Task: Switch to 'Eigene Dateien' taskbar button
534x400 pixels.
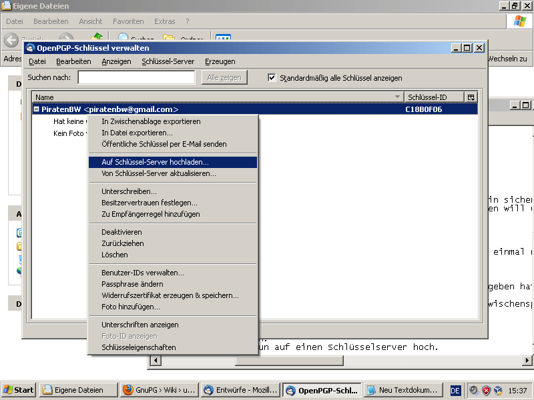Action: click(78, 390)
